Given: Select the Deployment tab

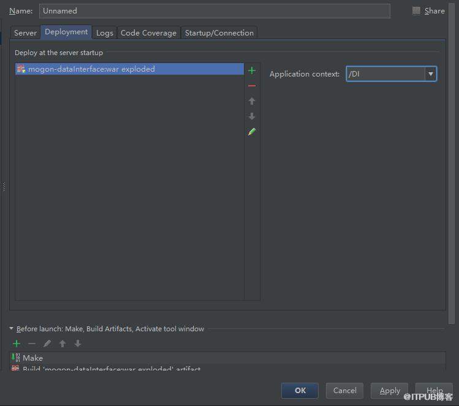Looking at the screenshot, I should coord(66,32).
